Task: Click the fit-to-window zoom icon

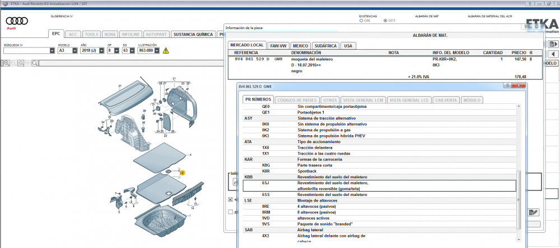Action: click(x=21, y=63)
